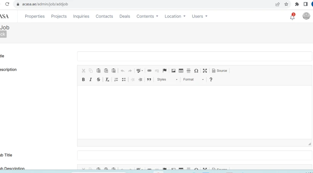Screen dimensions: 313x173
Task: Toggle block quote in Description editor
Action: pyautogui.click(x=149, y=79)
